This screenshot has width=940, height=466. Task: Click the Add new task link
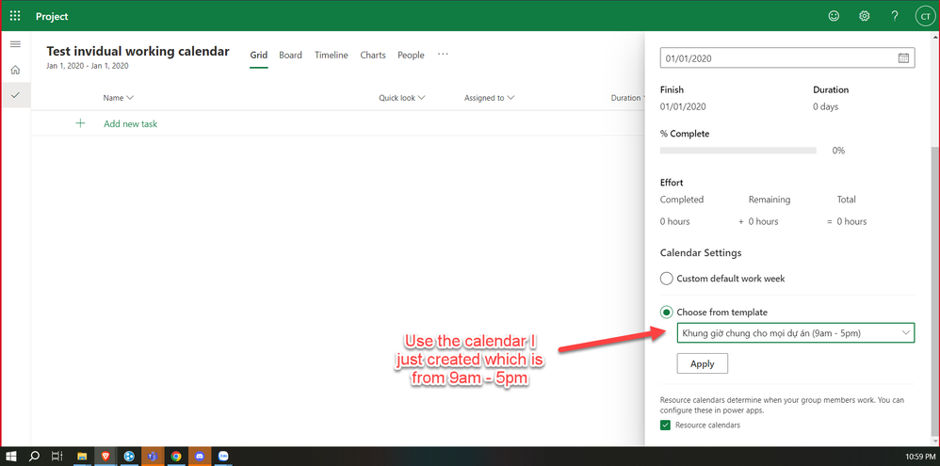pyautogui.click(x=131, y=124)
